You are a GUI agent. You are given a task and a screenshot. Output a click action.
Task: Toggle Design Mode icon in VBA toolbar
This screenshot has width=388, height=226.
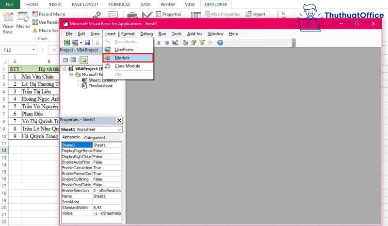click(175, 43)
